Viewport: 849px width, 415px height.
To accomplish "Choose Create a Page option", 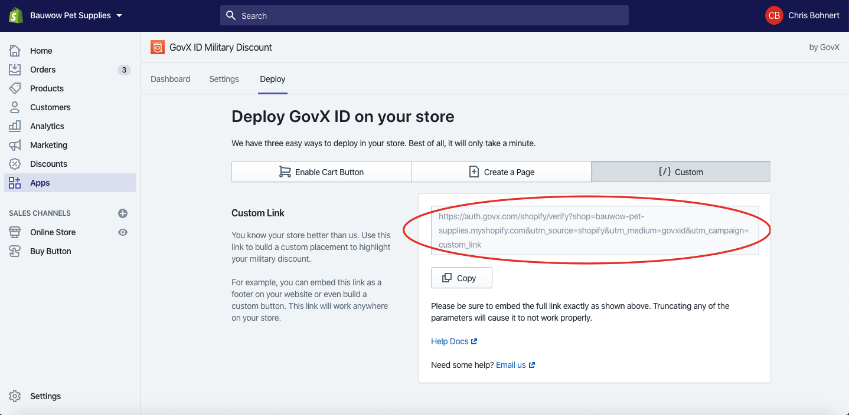I will click(x=501, y=172).
